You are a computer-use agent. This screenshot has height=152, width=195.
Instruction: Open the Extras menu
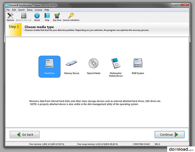tap(30, 10)
